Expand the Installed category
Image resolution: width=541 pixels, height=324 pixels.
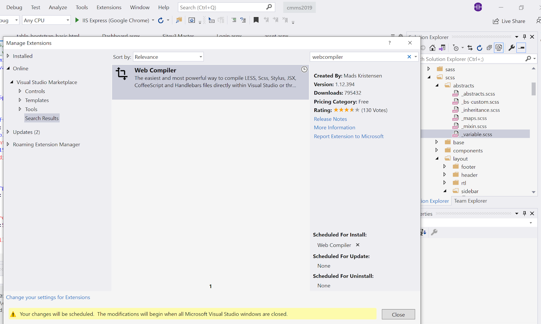(x=8, y=56)
